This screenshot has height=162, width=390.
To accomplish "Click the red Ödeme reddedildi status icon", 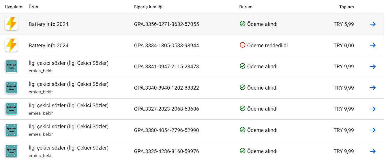I will click(243, 45).
